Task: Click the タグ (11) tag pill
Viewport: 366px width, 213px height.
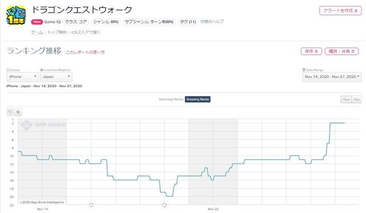Action: tap(188, 22)
